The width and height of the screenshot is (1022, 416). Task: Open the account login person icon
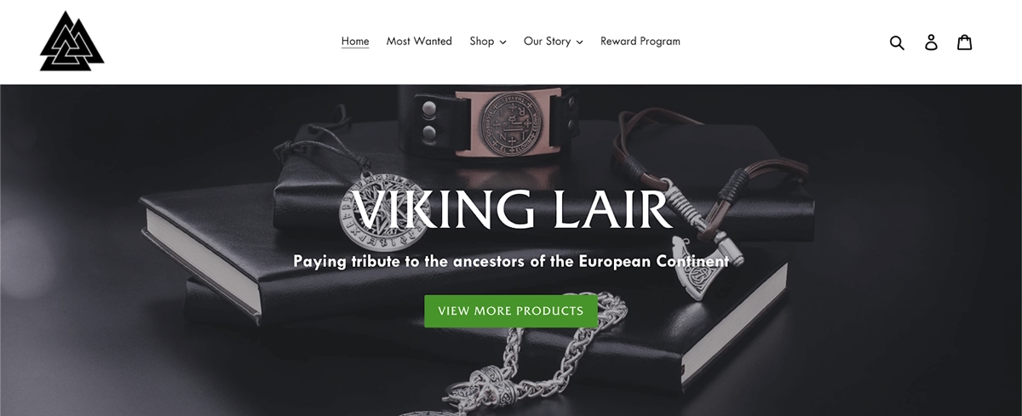click(x=931, y=42)
